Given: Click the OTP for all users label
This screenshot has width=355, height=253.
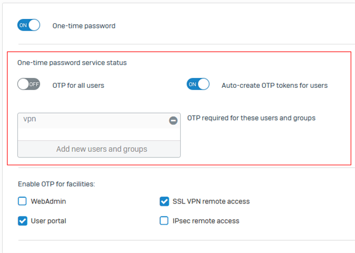Looking at the screenshot, I should 78,86.
